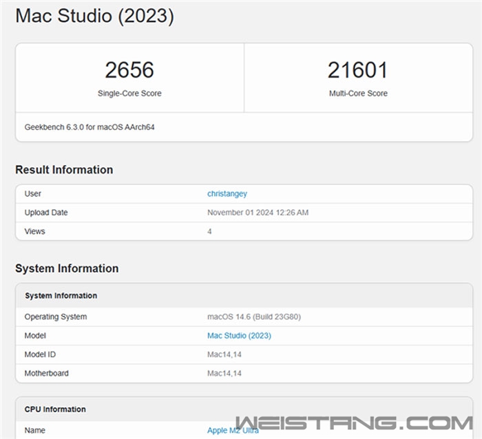Click the Views row label
Image resolution: width=482 pixels, height=439 pixels.
[34, 231]
